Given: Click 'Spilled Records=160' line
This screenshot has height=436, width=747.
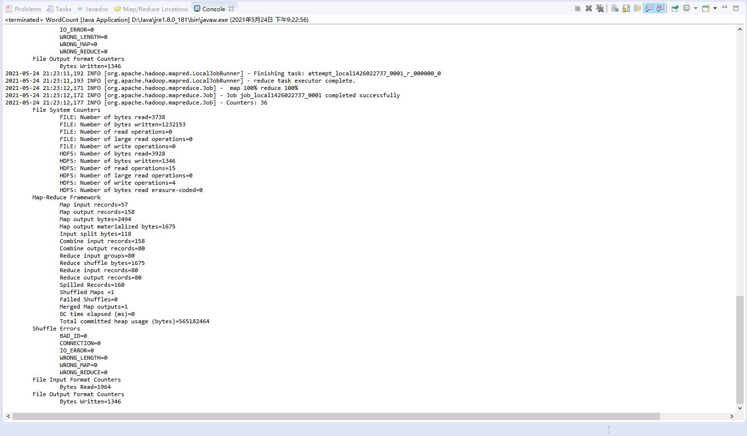Looking at the screenshot, I should [x=92, y=285].
